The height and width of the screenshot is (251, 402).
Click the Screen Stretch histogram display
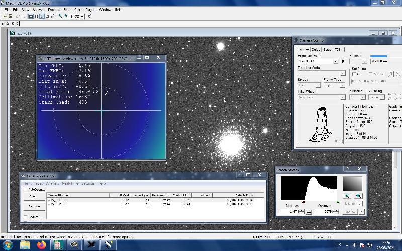pyautogui.click(x=309, y=189)
